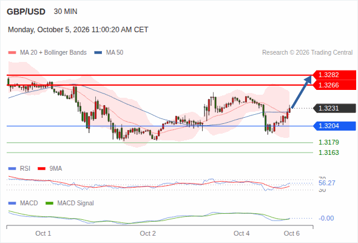Click the GBP/USD chart title

(26, 12)
